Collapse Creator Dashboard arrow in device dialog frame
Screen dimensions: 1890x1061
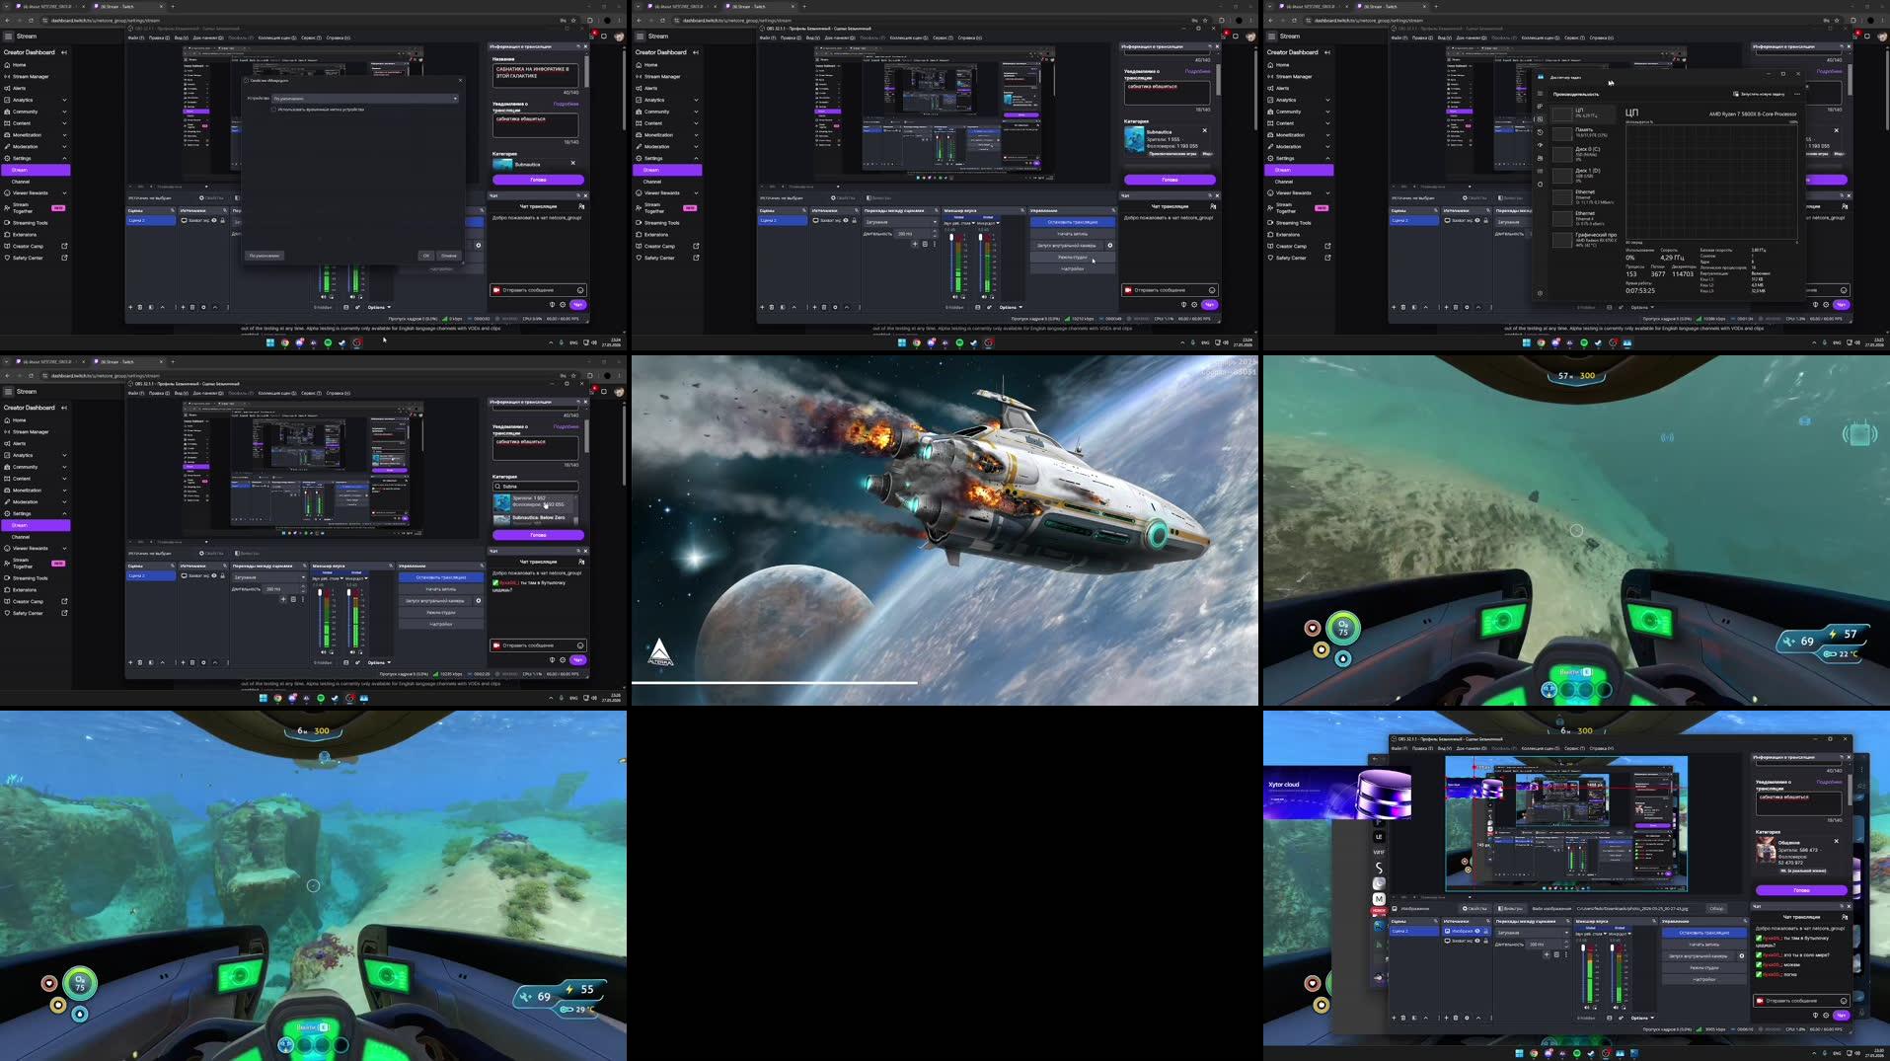point(64,52)
